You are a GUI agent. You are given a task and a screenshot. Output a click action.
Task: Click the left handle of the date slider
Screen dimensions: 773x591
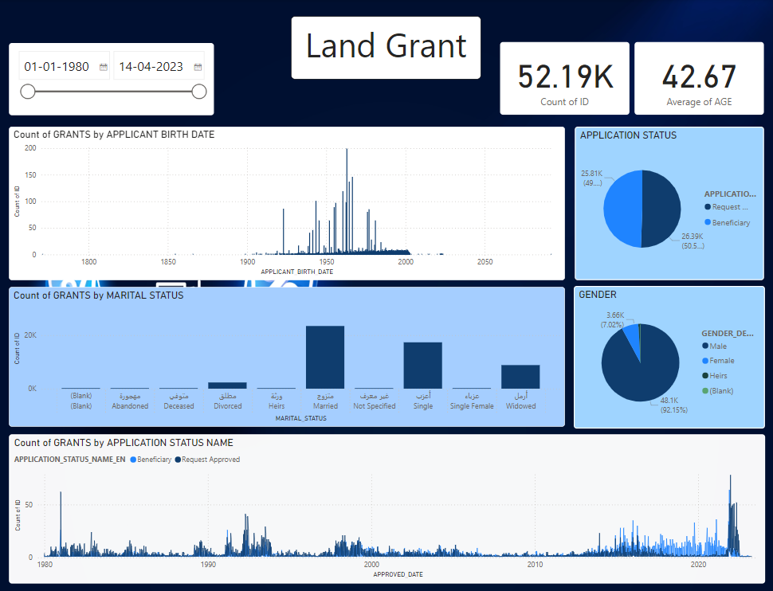28,92
